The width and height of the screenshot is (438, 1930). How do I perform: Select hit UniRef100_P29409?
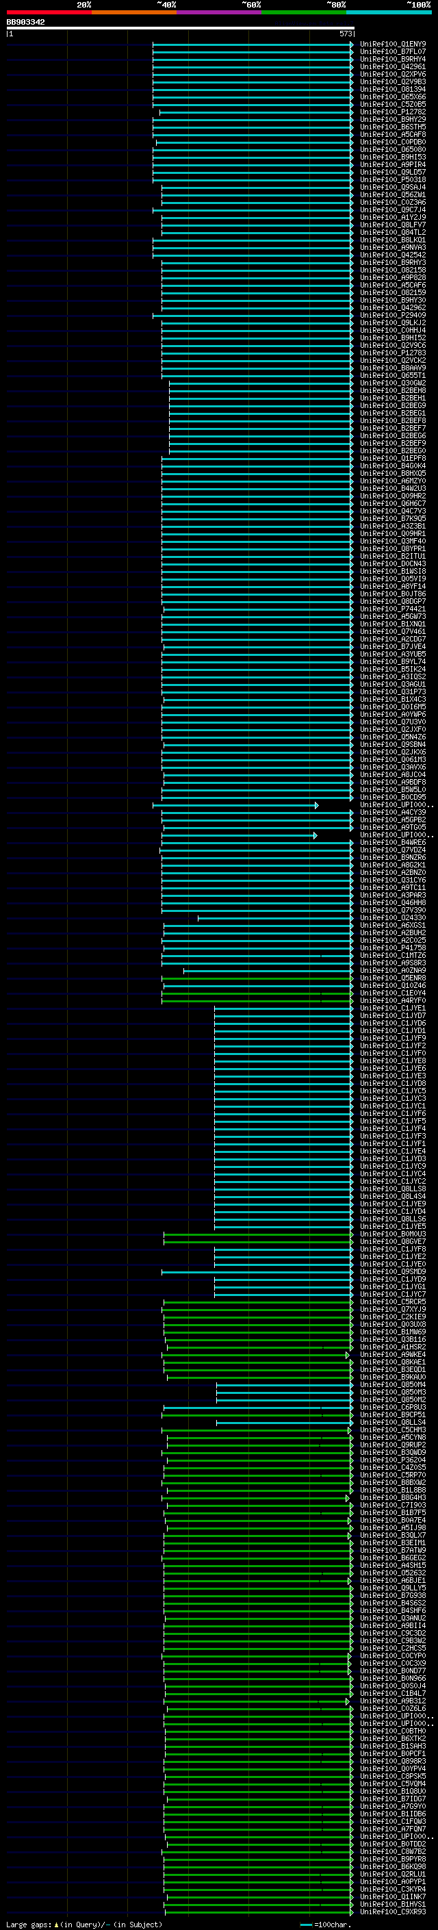pos(393,316)
